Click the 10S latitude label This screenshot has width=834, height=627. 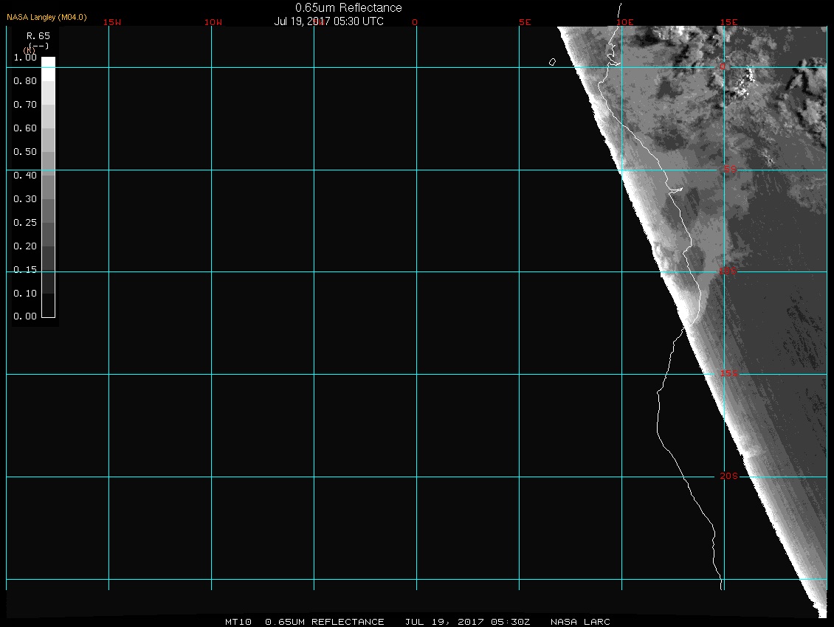[x=728, y=271]
